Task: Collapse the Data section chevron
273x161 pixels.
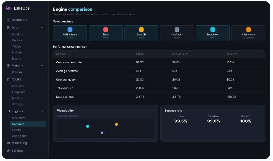Action: 42,28
